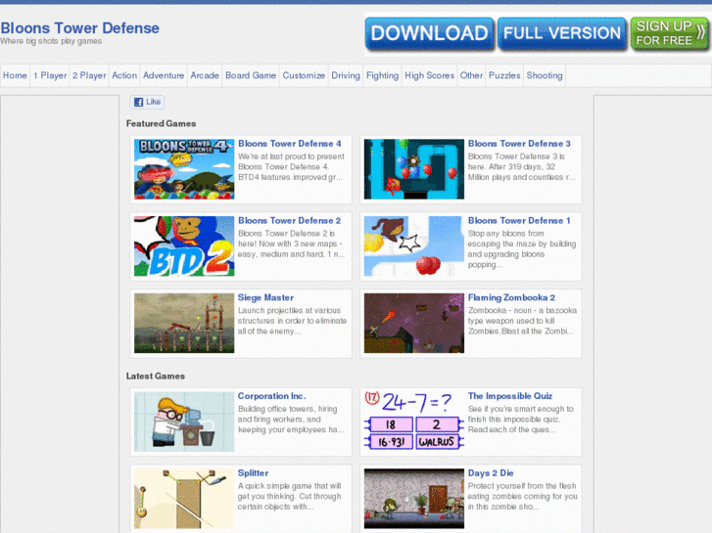This screenshot has width=712, height=533.
Task: Go to the Home menu item
Action: point(15,75)
